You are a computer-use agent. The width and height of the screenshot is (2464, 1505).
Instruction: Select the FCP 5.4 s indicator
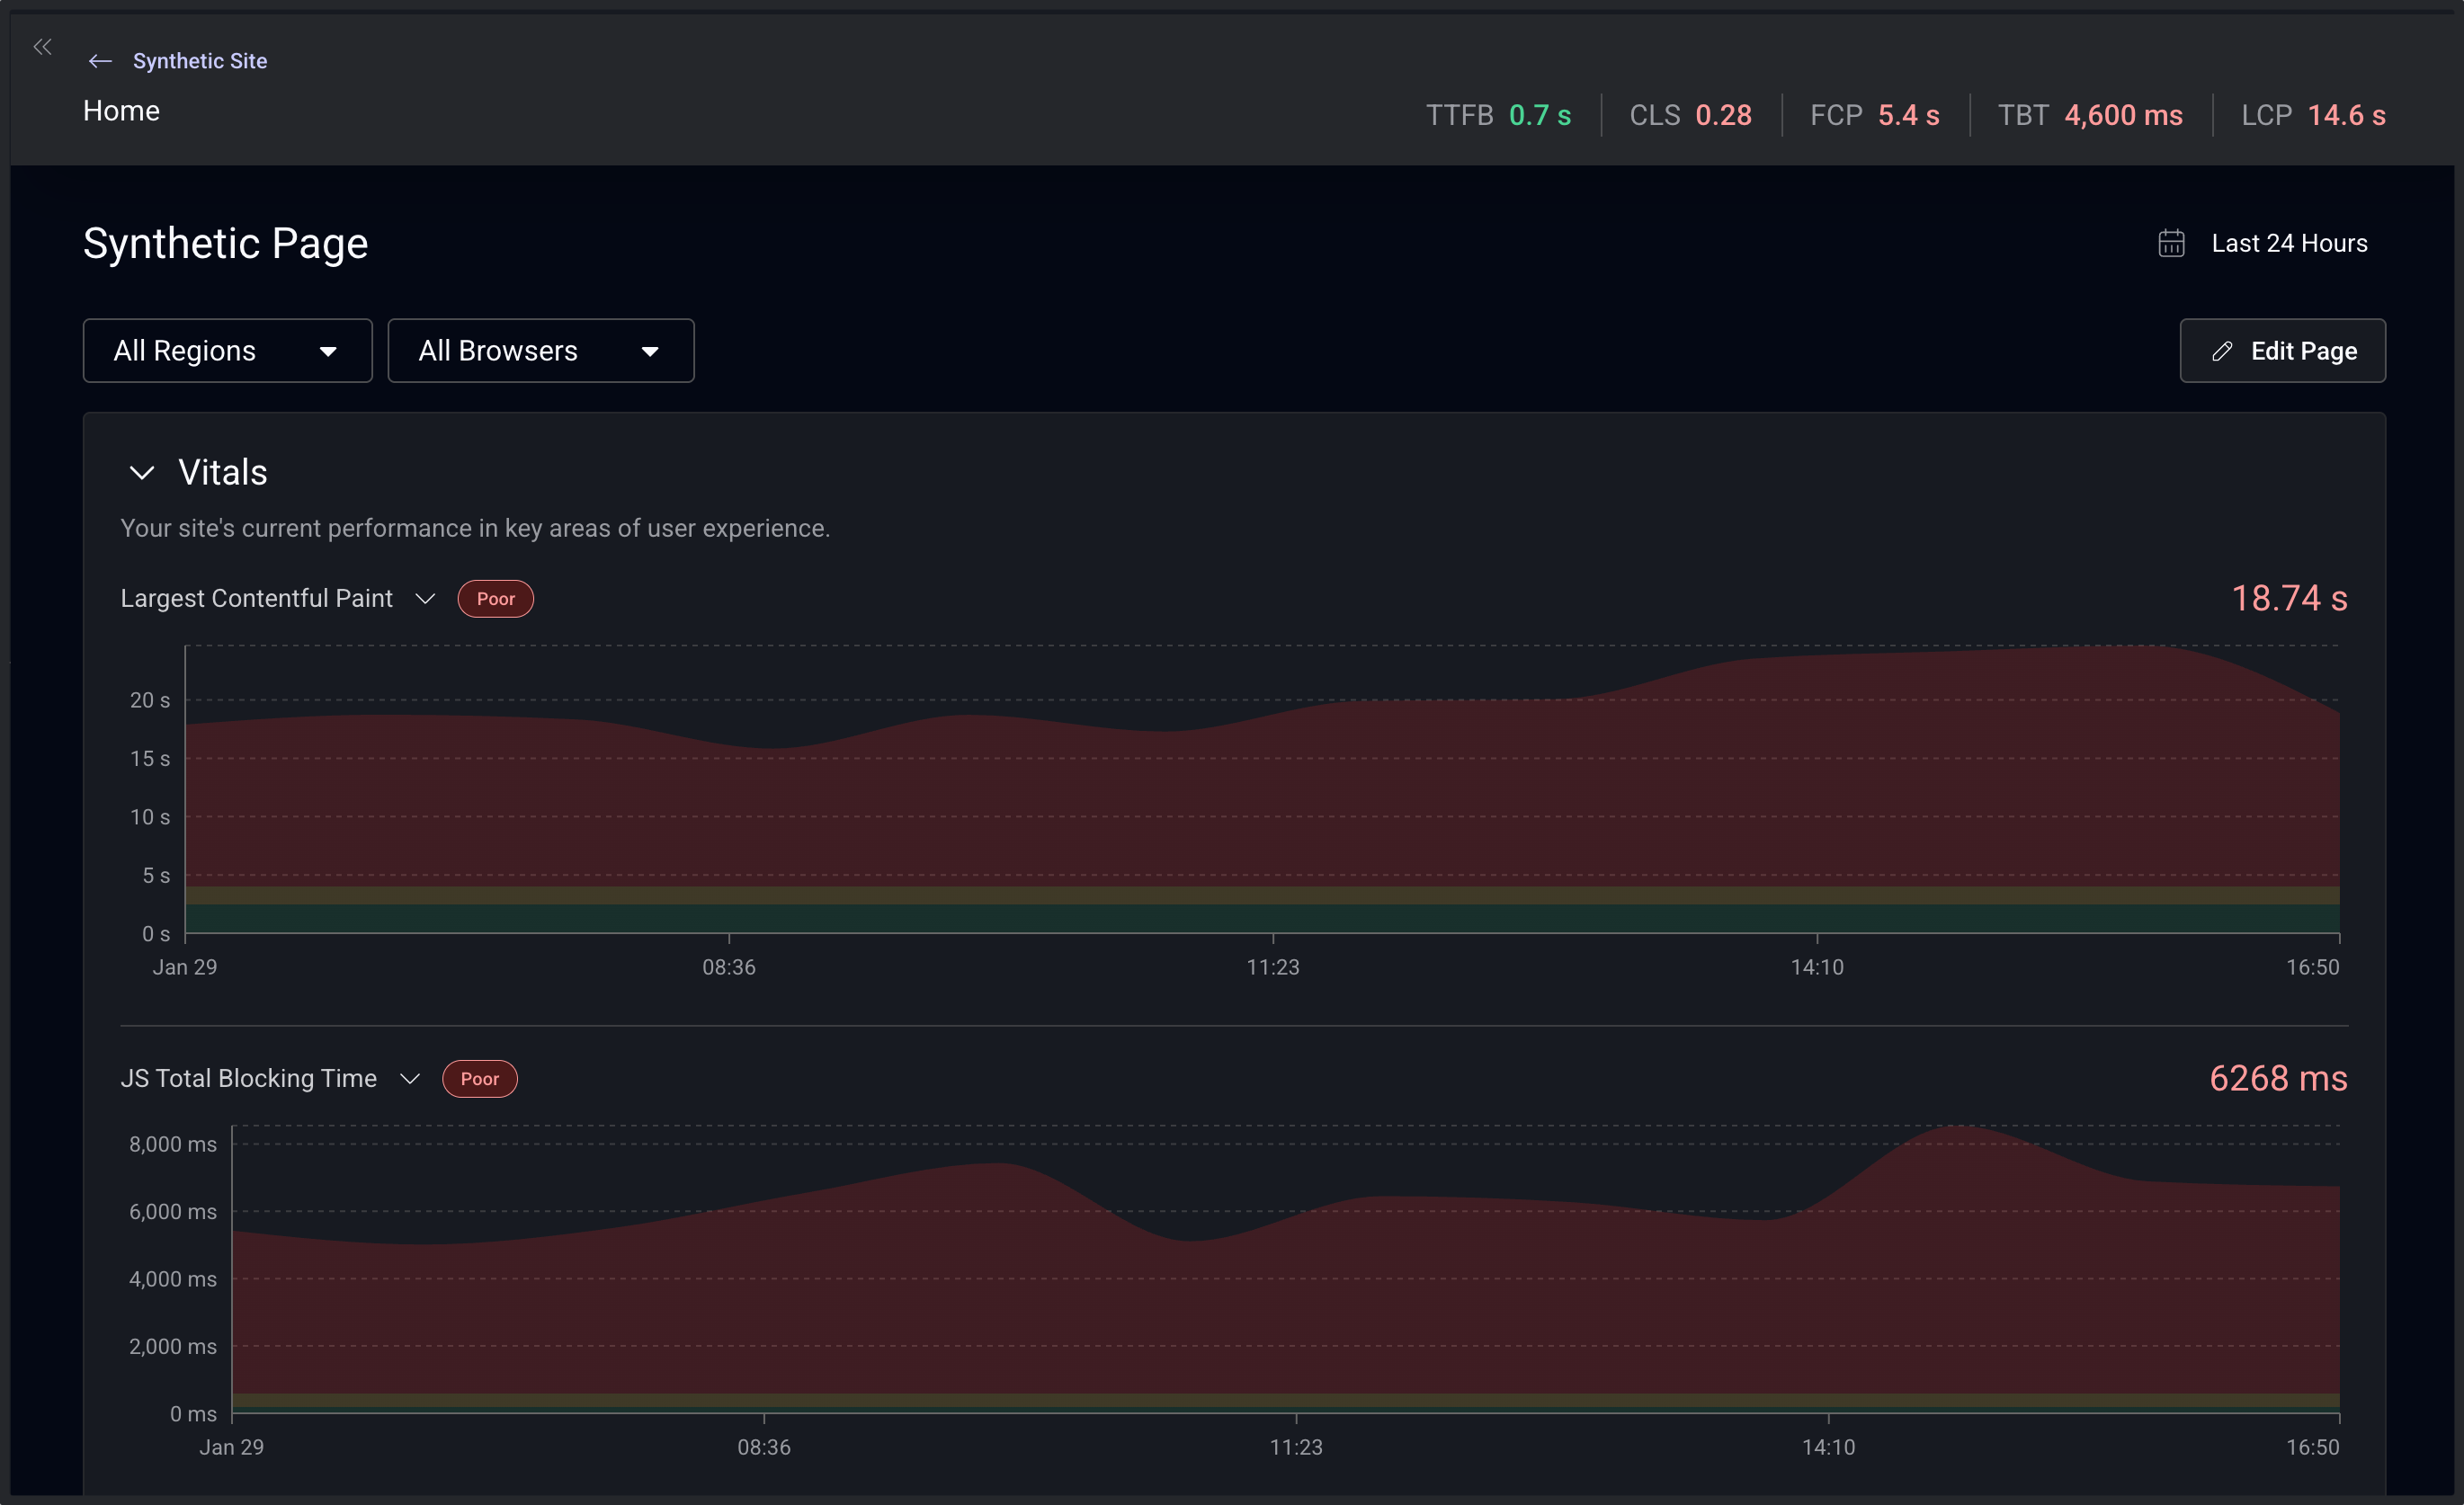1874,115
